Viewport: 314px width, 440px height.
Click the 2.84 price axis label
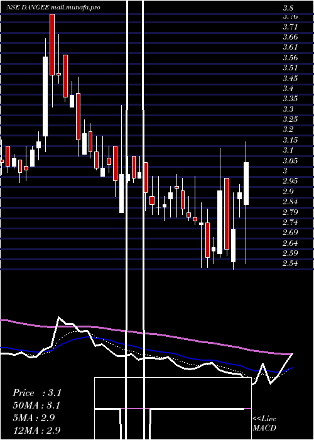click(x=290, y=202)
